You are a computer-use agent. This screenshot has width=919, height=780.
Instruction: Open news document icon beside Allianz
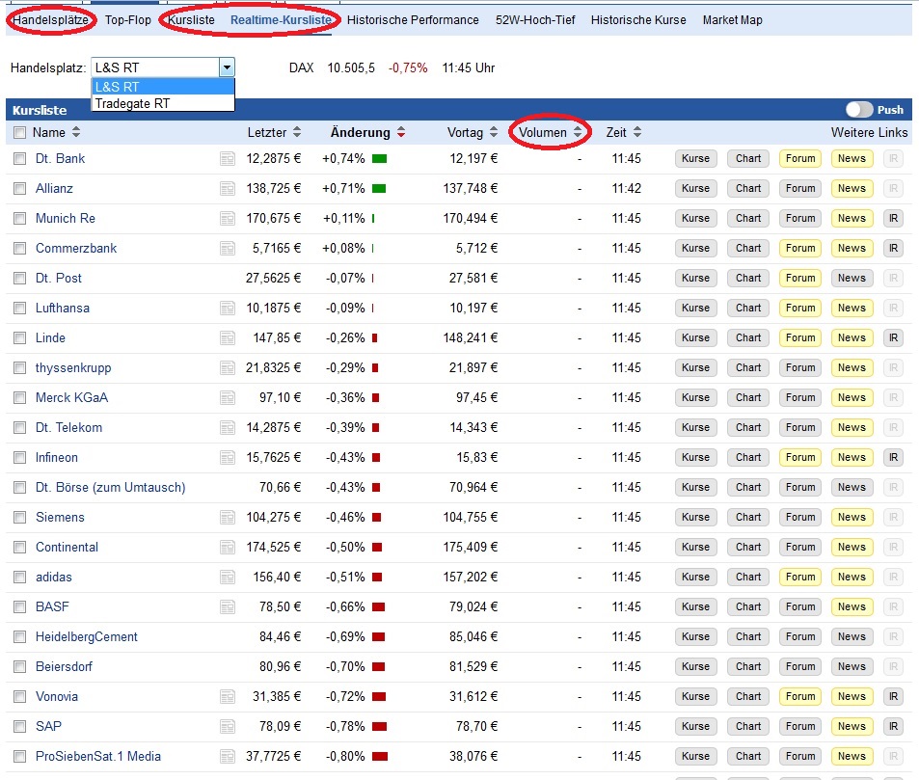[228, 189]
